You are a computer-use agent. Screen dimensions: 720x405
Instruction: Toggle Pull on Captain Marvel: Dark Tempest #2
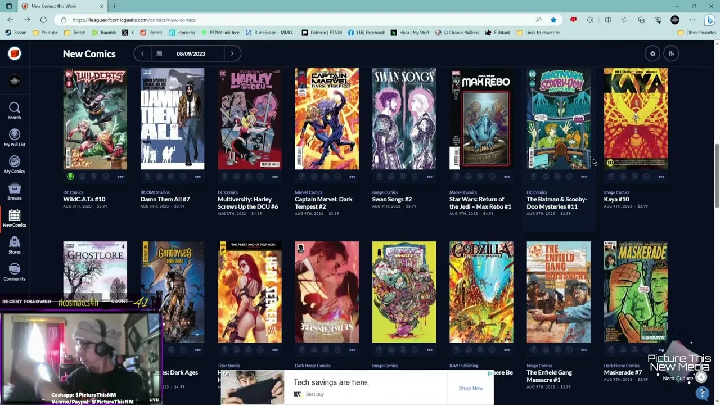pos(302,177)
